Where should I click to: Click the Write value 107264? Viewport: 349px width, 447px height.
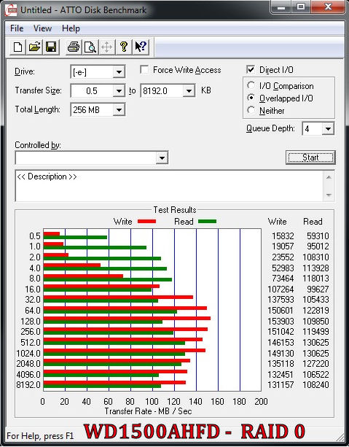point(281,289)
